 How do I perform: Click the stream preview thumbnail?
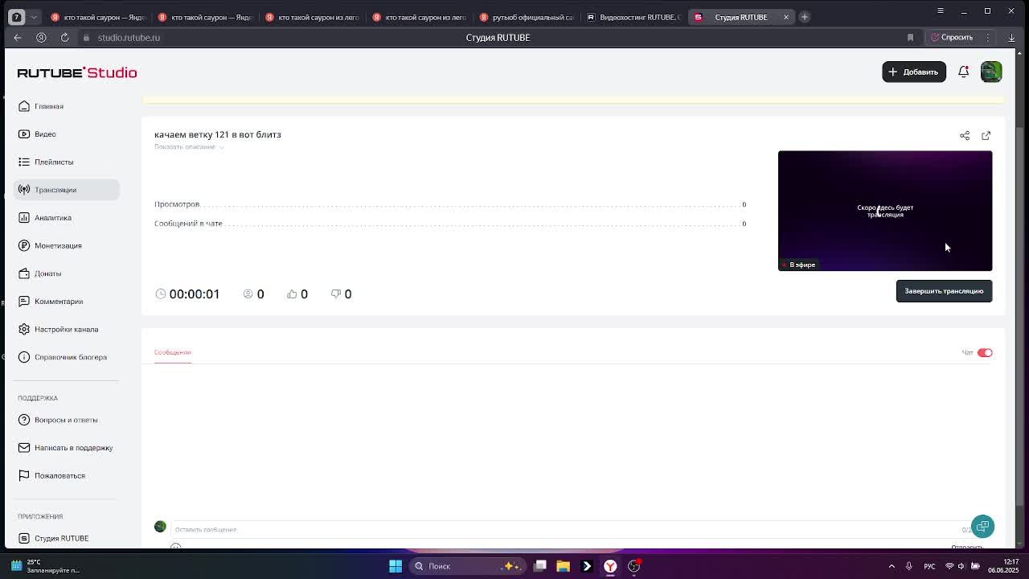coord(885,211)
